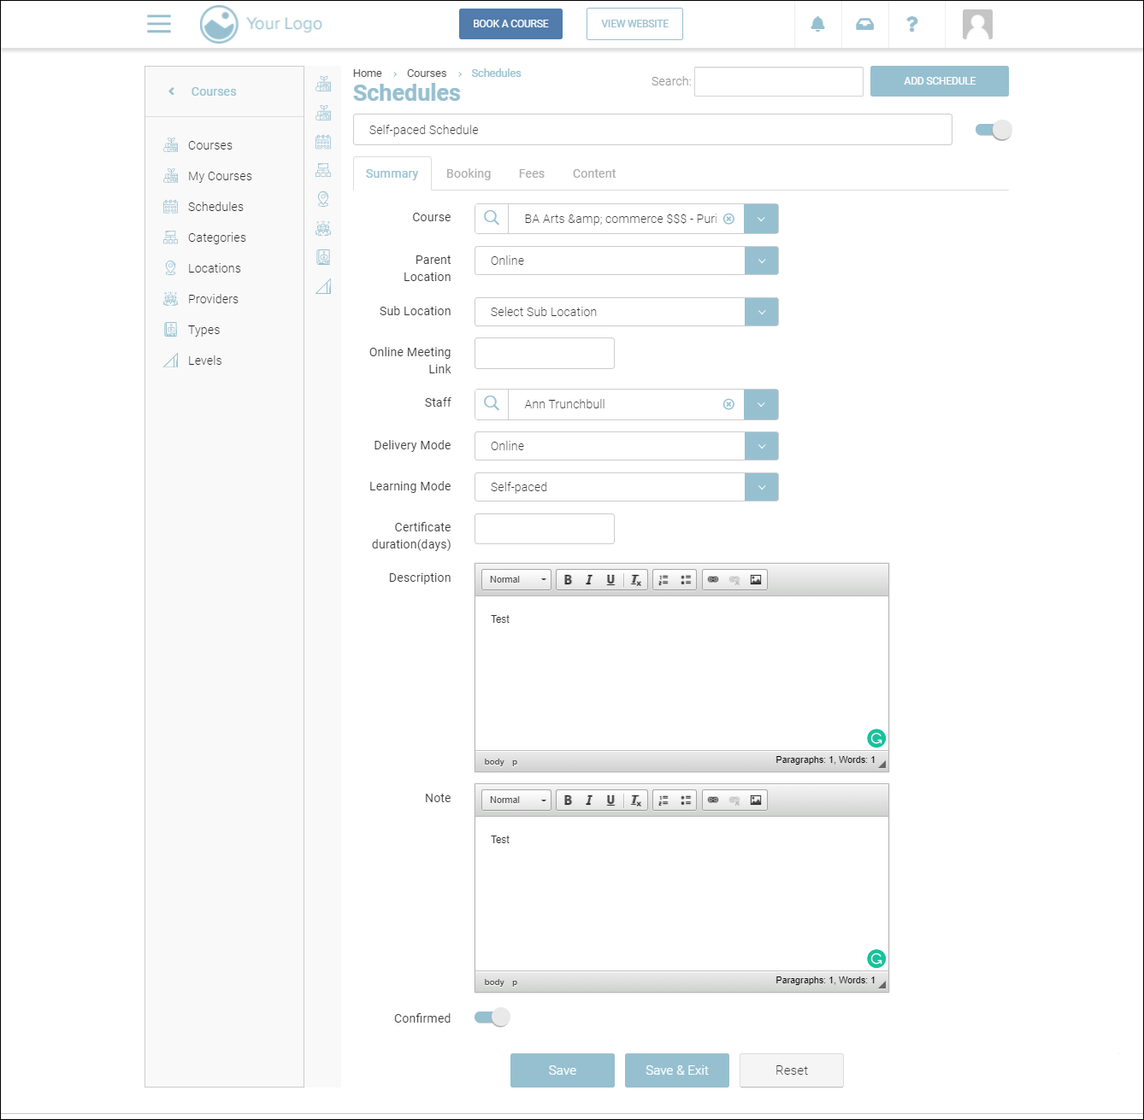Insert image in the Description editor
The height and width of the screenshot is (1120, 1144).
tap(756, 580)
